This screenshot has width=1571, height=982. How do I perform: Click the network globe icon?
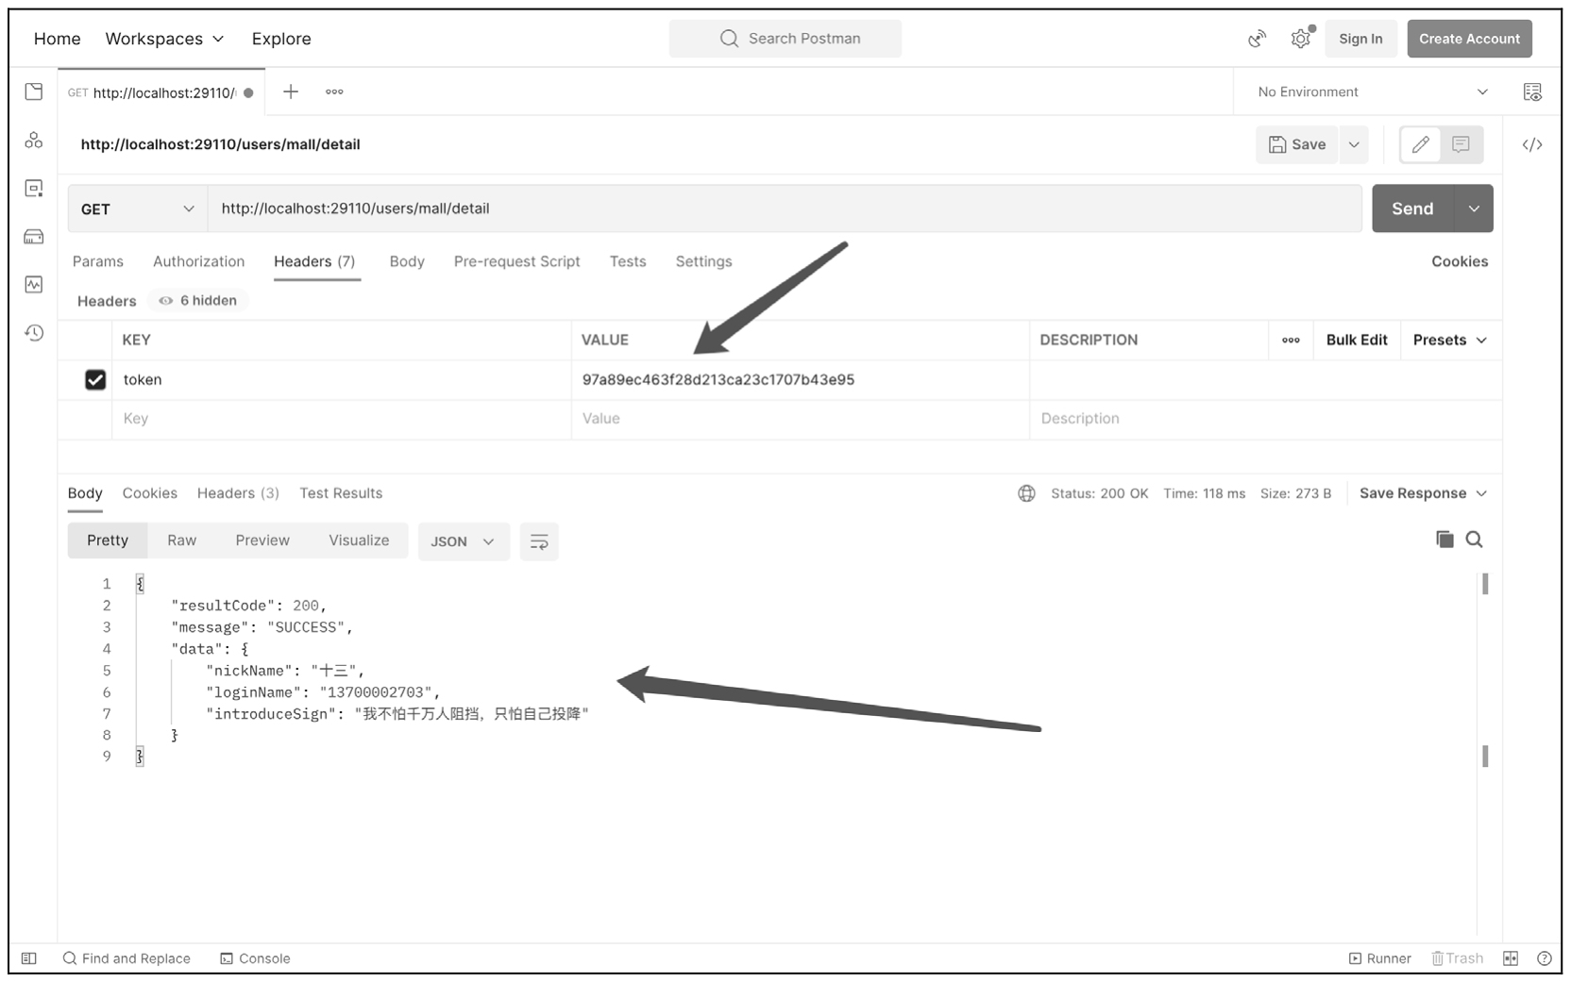1026,493
